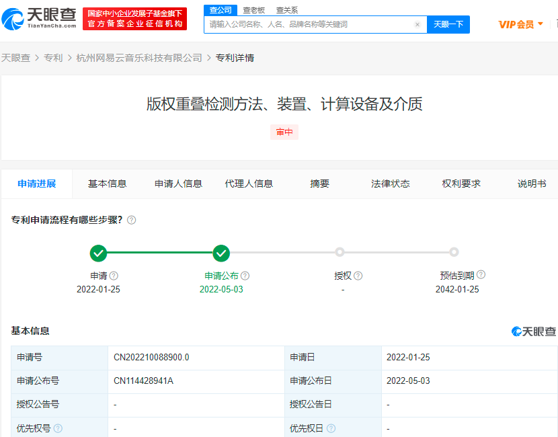
Task: Select the completed 申请 step checkmark
Action: click(99, 253)
